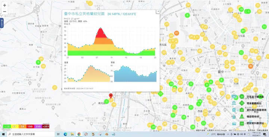Show hidden system tray icons chevron
The height and width of the screenshot is (137, 269).
[228, 134]
